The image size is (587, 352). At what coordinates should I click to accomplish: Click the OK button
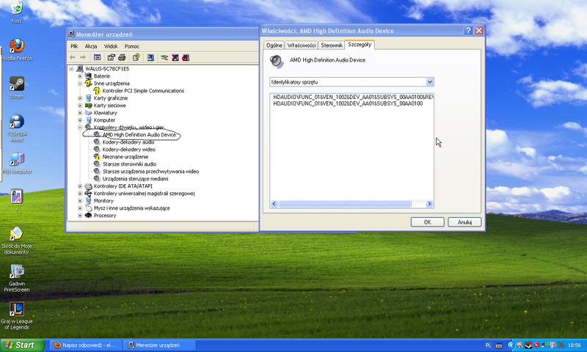click(x=428, y=222)
